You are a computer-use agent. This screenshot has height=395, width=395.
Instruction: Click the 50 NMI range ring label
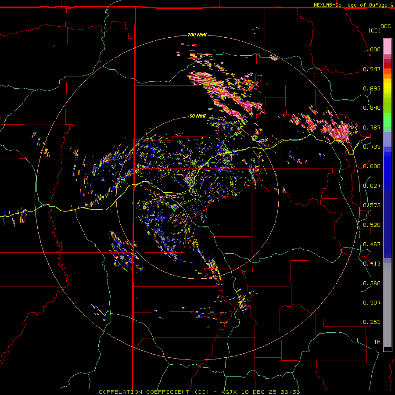pos(197,116)
